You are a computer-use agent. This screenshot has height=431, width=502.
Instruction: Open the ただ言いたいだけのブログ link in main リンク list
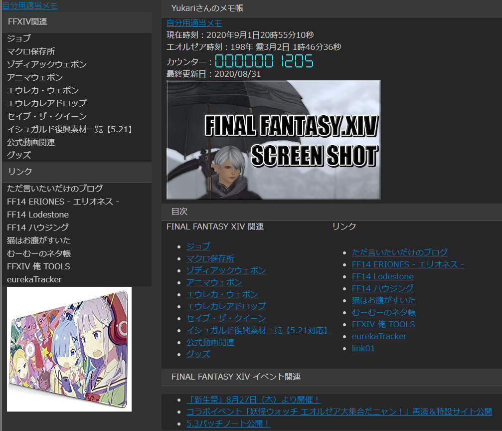tap(399, 252)
